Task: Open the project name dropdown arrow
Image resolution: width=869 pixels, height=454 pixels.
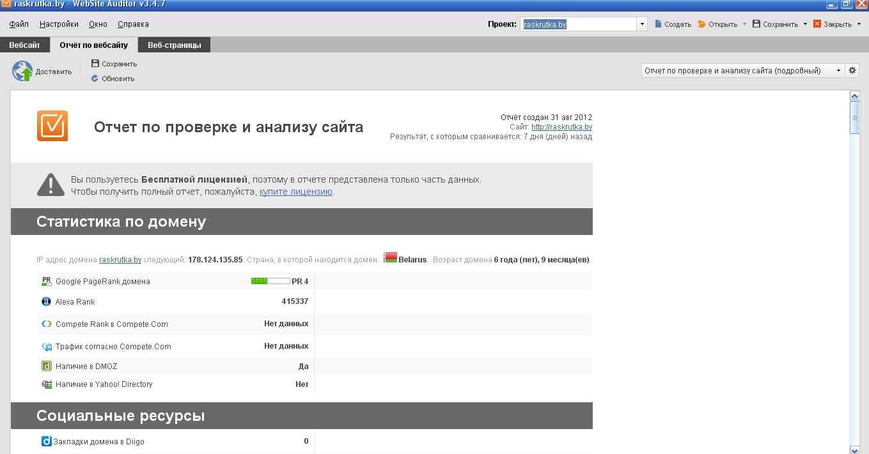Action: click(x=642, y=24)
